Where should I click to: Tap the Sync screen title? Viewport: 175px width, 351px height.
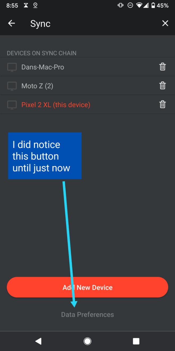tap(40, 24)
